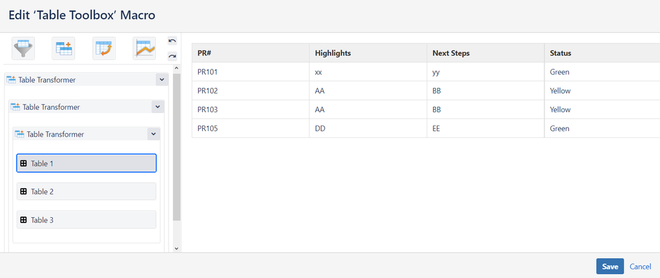Click the grid icon beside Table 3
The image size is (660, 278).
point(23,220)
